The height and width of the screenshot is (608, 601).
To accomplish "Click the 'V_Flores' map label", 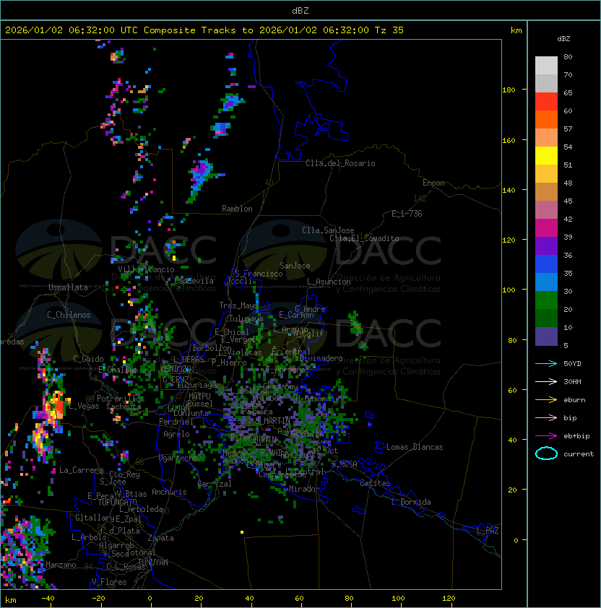I will click(x=109, y=582).
